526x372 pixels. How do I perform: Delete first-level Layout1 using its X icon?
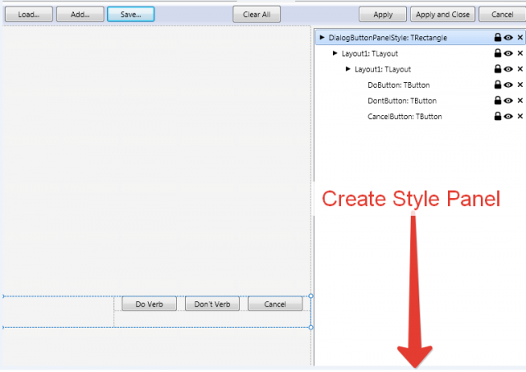pos(520,53)
